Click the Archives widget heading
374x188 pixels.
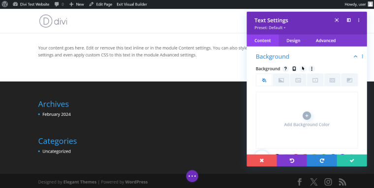pos(54,104)
